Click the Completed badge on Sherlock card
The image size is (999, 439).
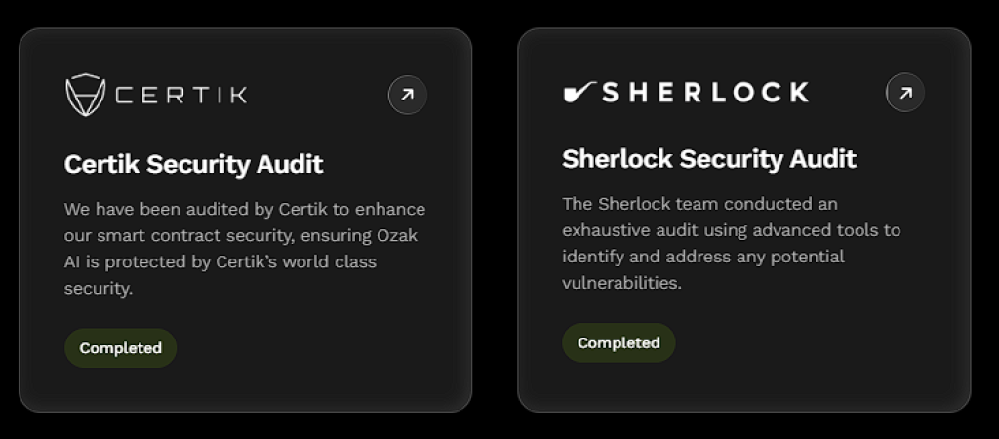[x=619, y=343]
